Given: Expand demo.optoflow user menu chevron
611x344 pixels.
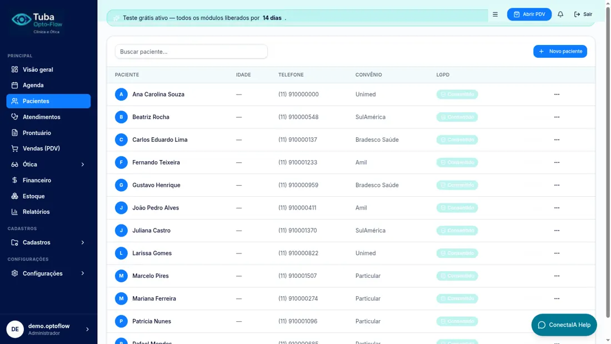Looking at the screenshot, I should point(87,329).
